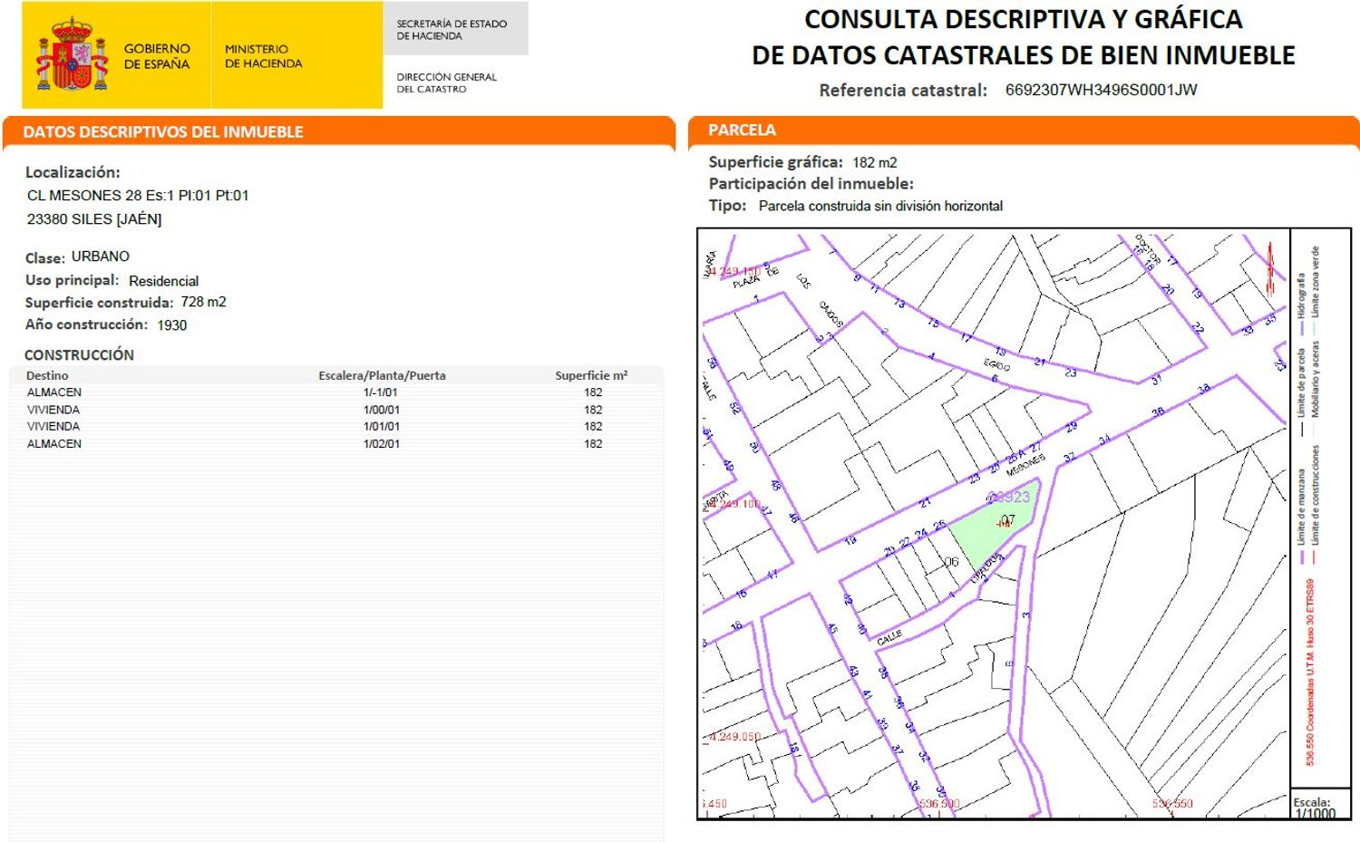Screen dimensions: 1360x842
Task: Click 'Parcela construida sin división horizontal' text
Action: [880, 207]
